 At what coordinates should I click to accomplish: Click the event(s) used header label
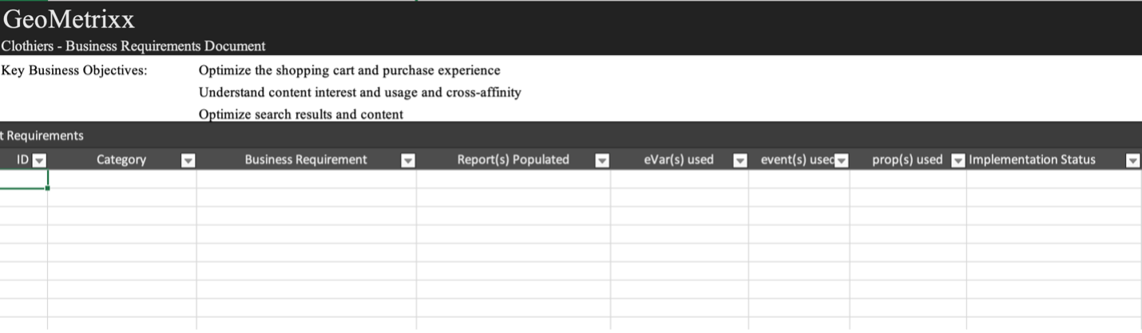pyautogui.click(x=797, y=160)
